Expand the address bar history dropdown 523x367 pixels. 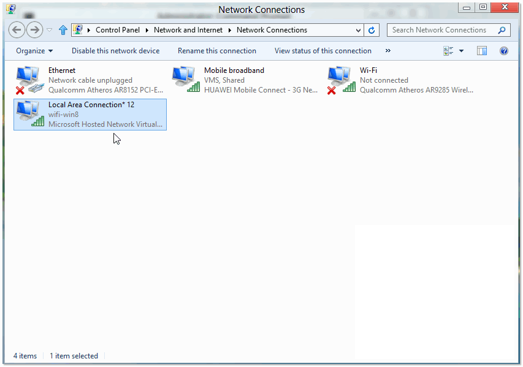point(359,30)
